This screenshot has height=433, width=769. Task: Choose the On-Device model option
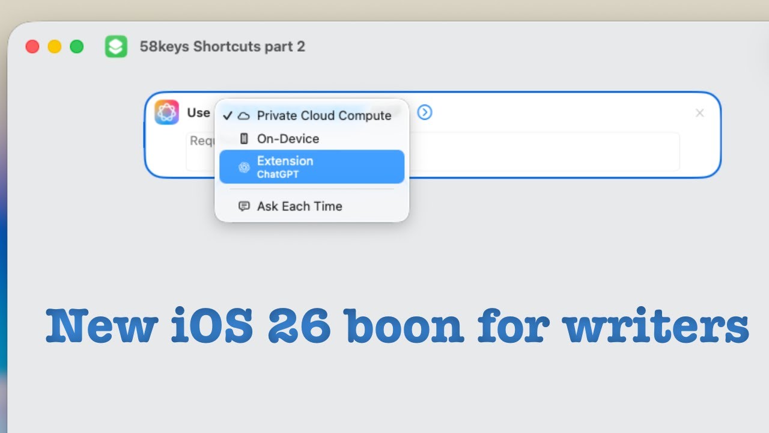[x=312, y=138]
